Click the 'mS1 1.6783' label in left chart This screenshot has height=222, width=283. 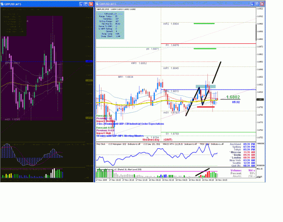(12, 119)
